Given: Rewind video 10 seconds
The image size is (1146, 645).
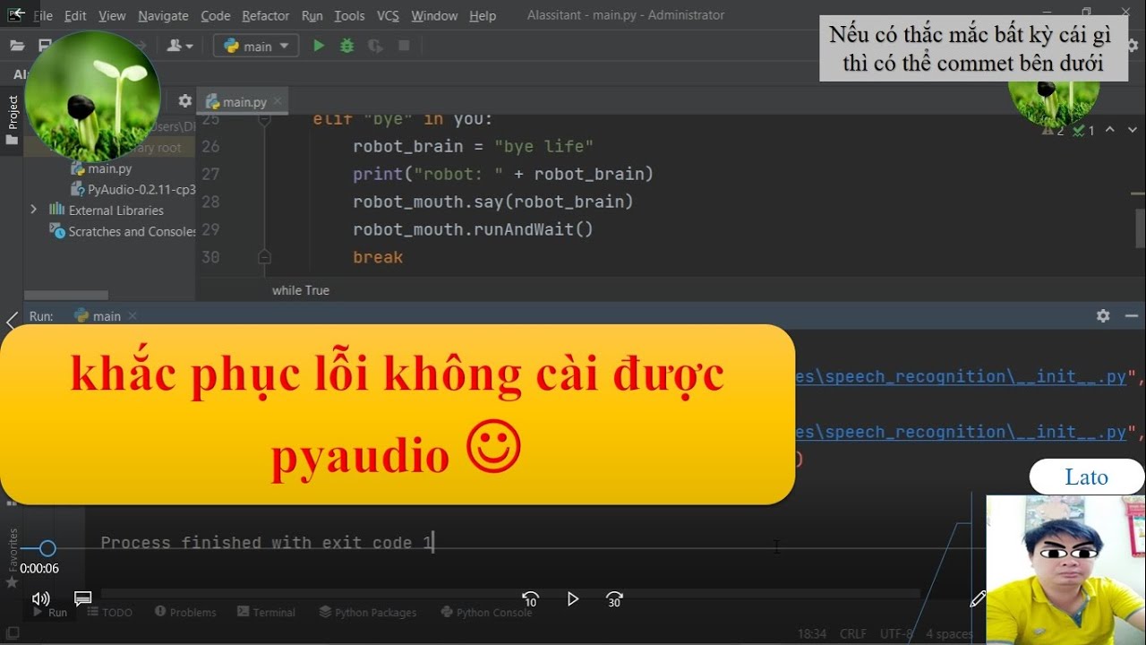Looking at the screenshot, I should click(x=530, y=599).
